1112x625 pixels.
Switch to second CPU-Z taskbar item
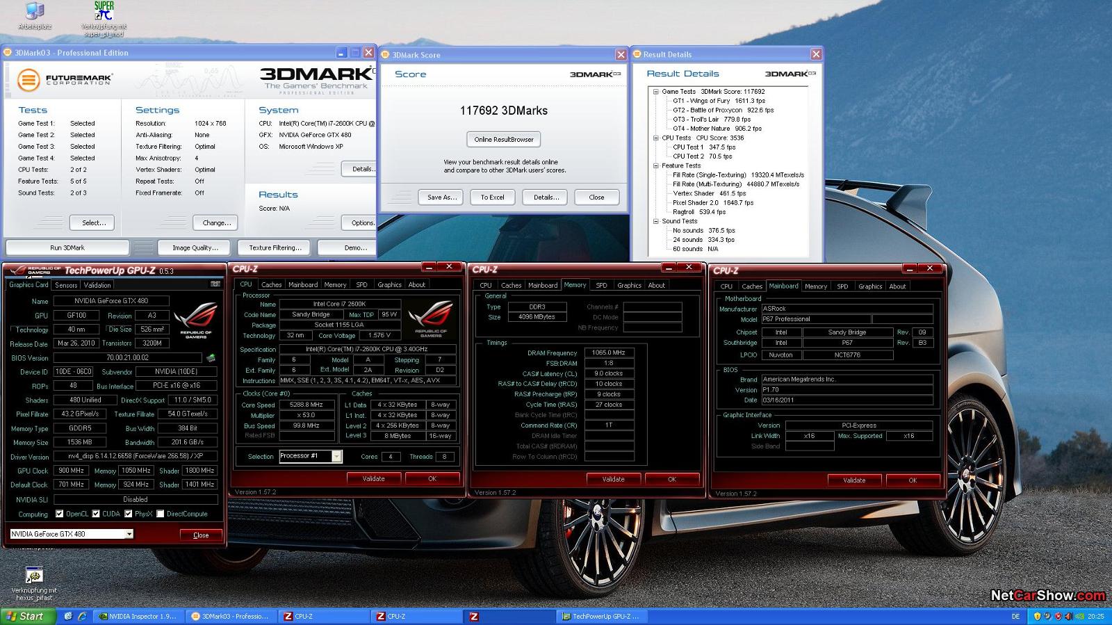417,616
